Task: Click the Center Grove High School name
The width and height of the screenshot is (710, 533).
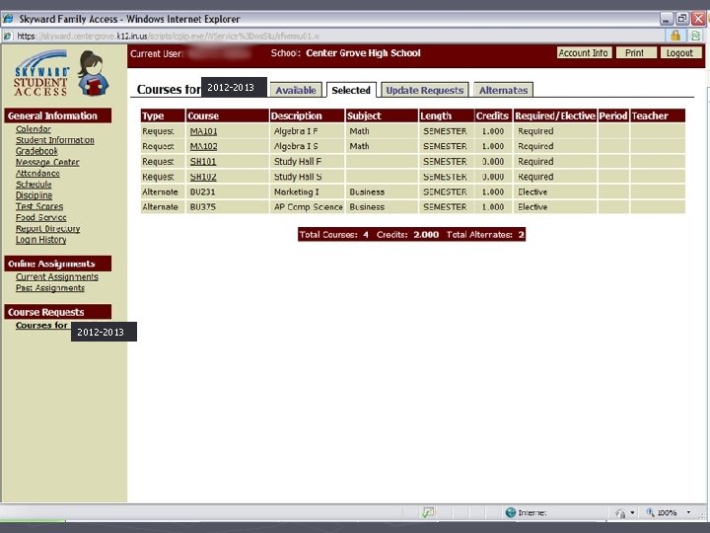Action: click(363, 53)
